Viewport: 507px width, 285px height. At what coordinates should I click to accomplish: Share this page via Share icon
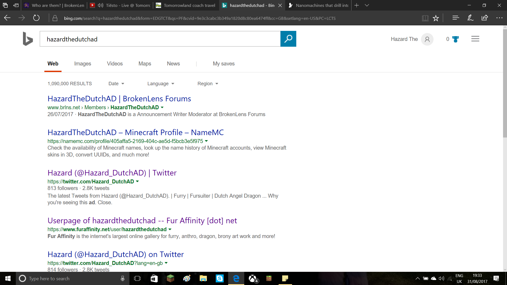click(x=485, y=18)
